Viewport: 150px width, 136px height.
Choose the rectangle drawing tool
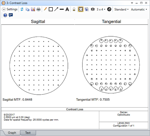(51, 9)
